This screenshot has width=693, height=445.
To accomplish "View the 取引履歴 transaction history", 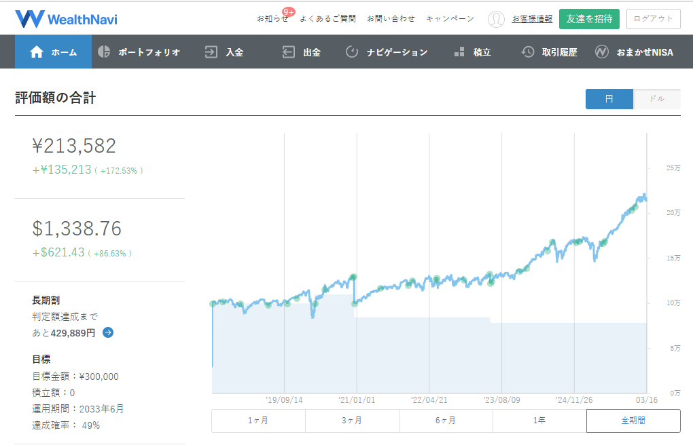I will [x=549, y=52].
